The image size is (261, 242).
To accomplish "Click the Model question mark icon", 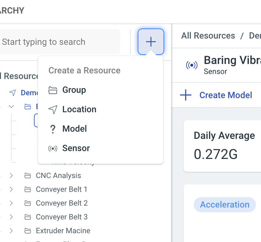I will pos(53,129).
